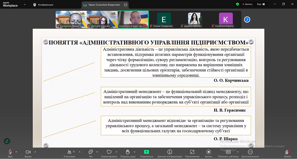Click the Выйти leave meeting button
The width and height of the screenshot is (297, 159).
tap(287, 153)
